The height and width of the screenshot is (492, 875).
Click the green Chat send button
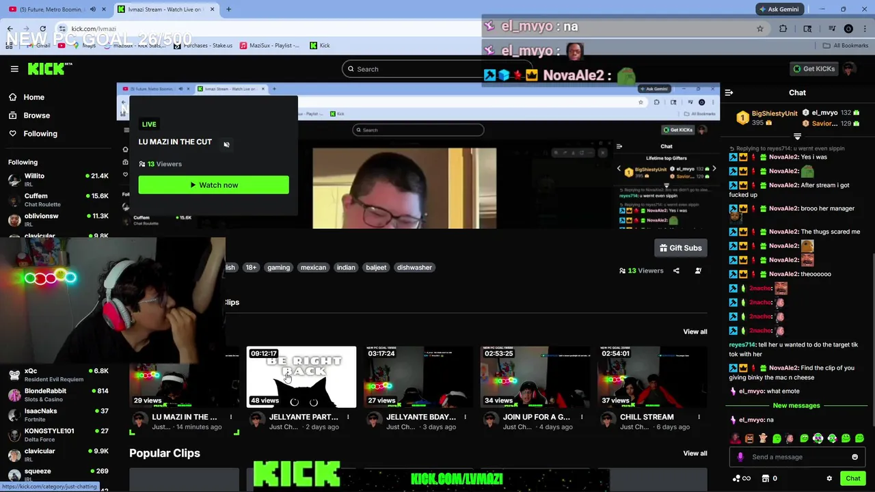(852, 478)
